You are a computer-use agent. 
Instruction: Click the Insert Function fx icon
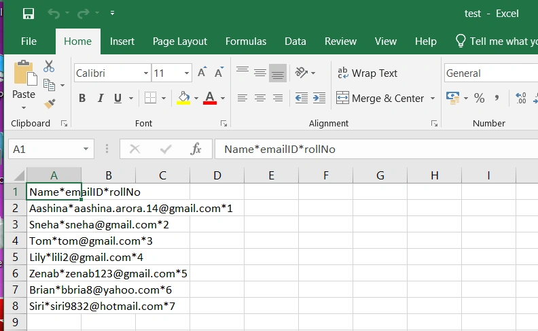[196, 149]
